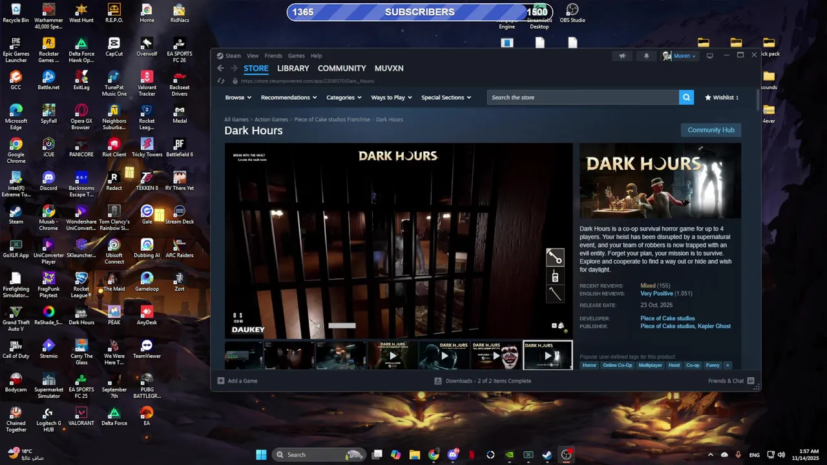This screenshot has height=465, width=827.
Task: Show hidden system tray icons chevron
Action: click(710, 455)
